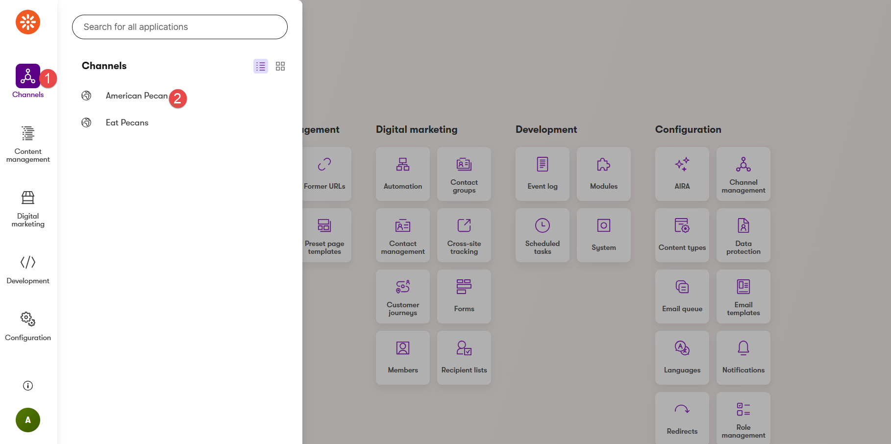Open the Digital marketing sidebar category
Image resolution: width=891 pixels, height=444 pixels.
[28, 209]
